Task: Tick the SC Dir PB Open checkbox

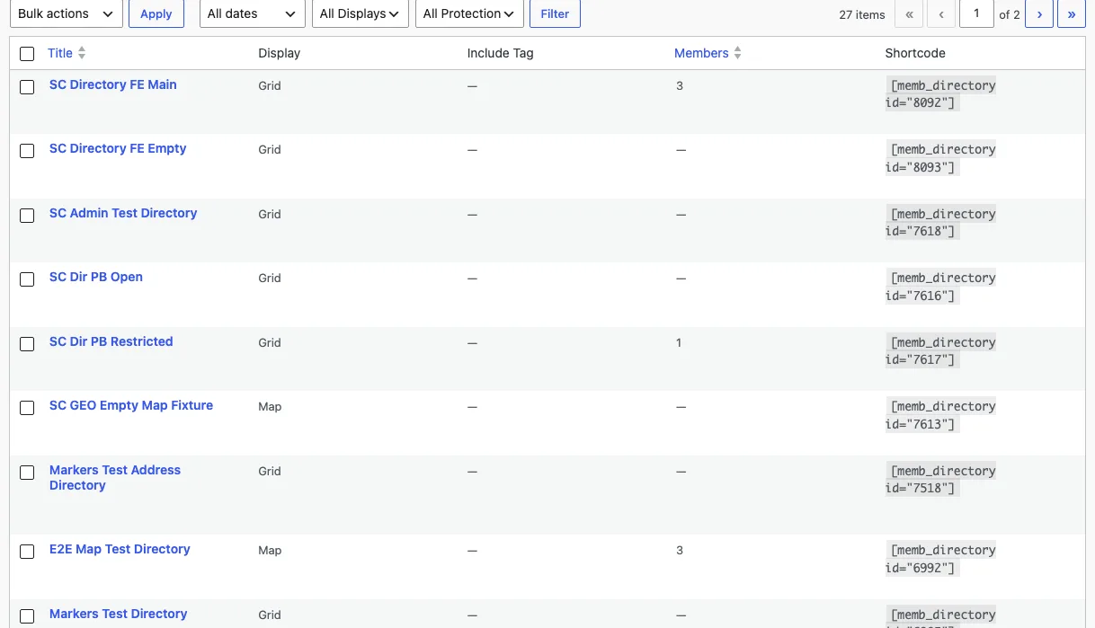Action: [27, 279]
